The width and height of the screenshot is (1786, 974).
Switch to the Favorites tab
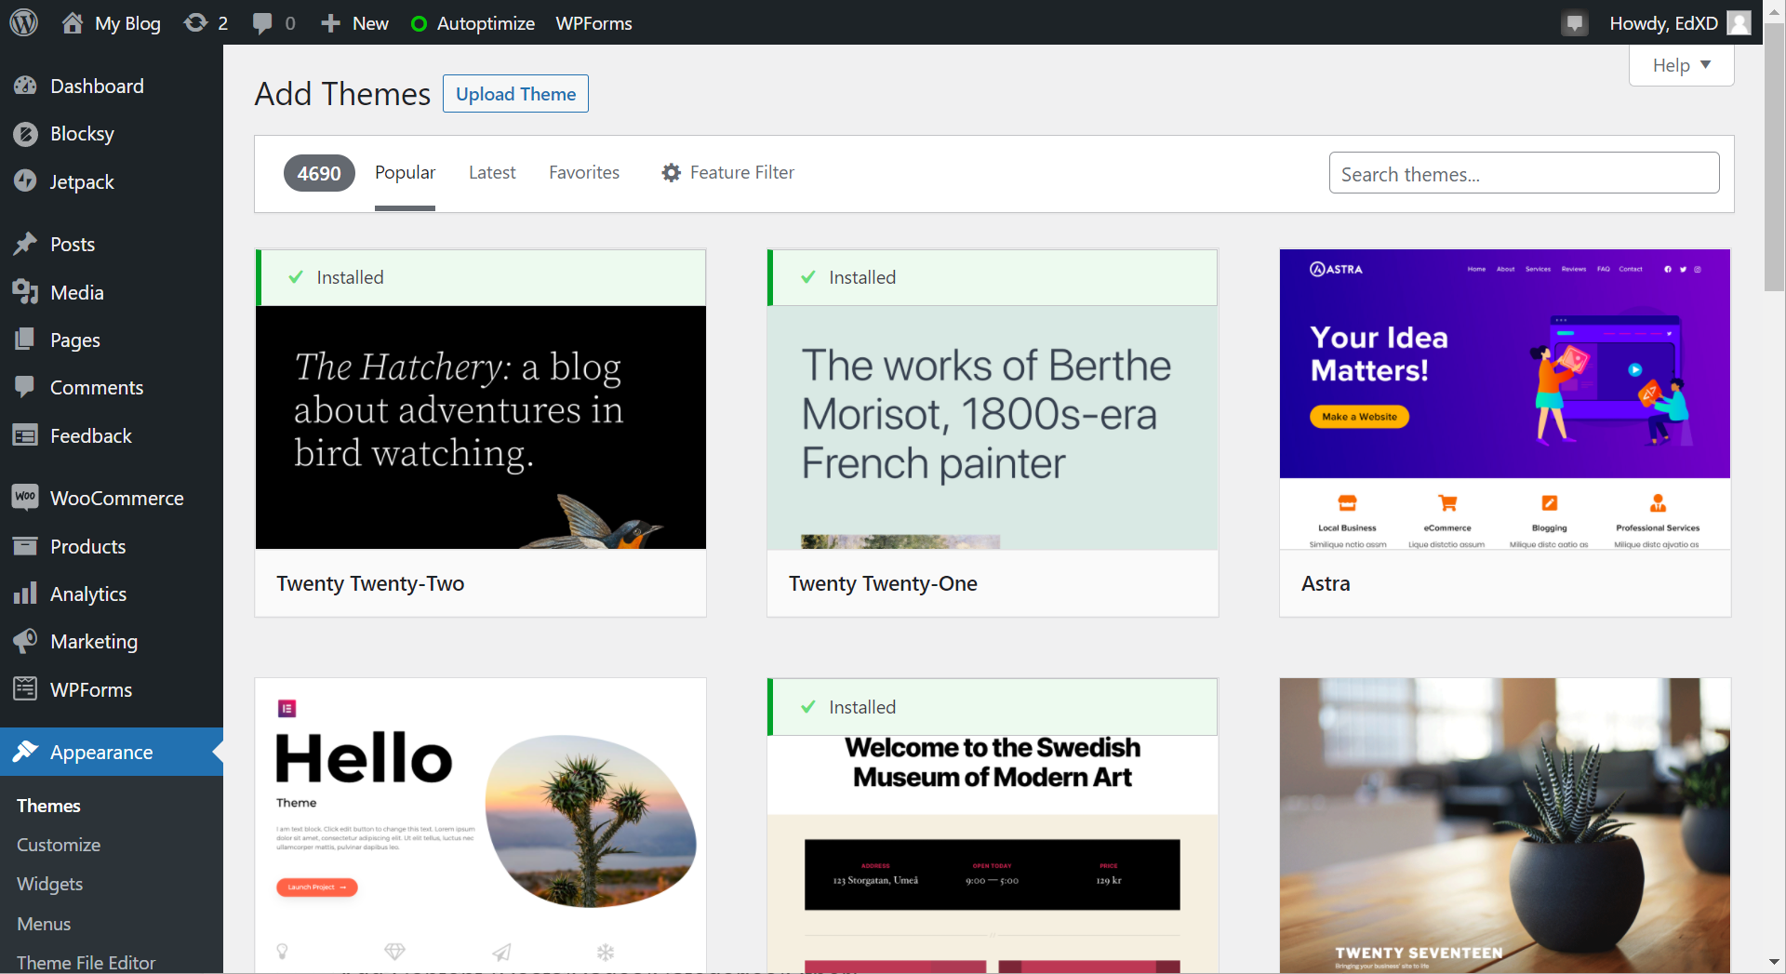[584, 172]
